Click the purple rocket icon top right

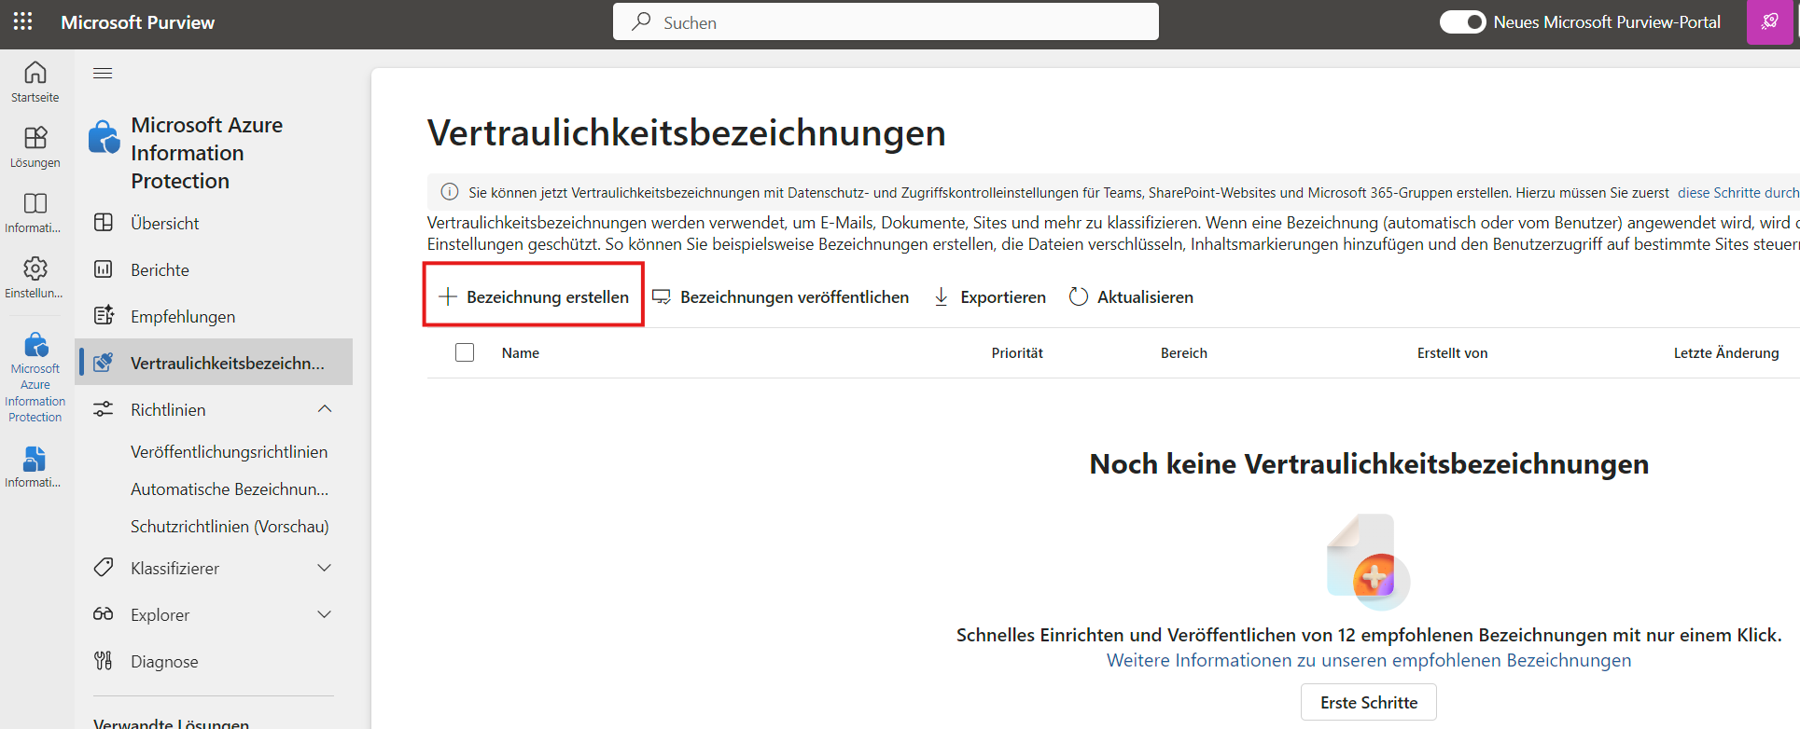1769,22
